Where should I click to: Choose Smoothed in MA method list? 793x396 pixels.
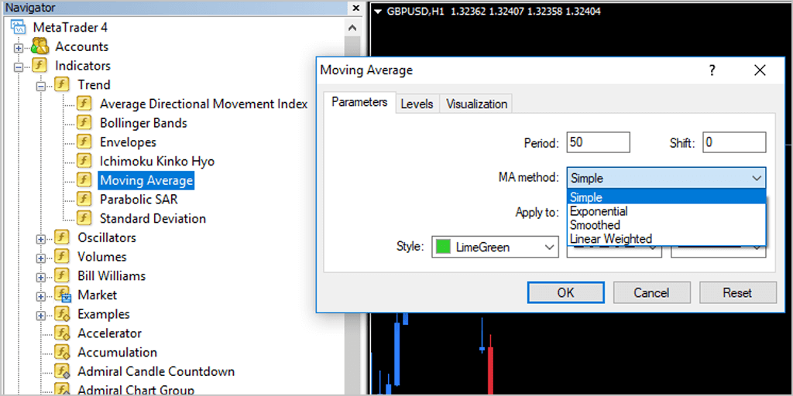tap(667, 224)
